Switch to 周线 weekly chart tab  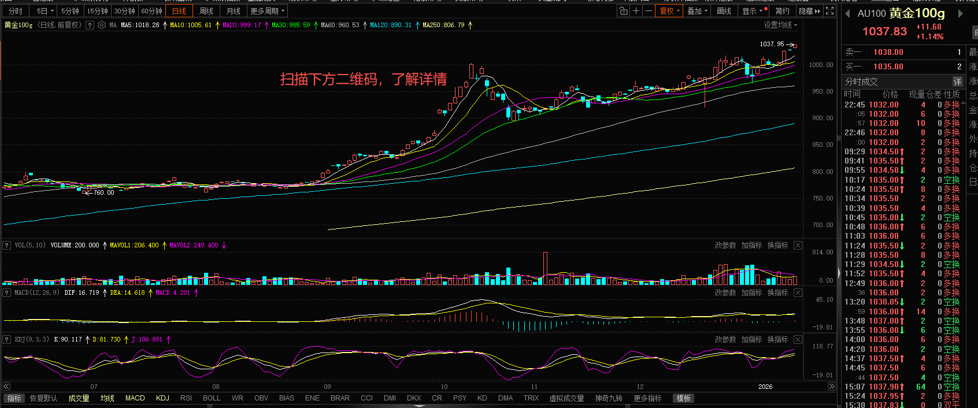click(x=206, y=11)
